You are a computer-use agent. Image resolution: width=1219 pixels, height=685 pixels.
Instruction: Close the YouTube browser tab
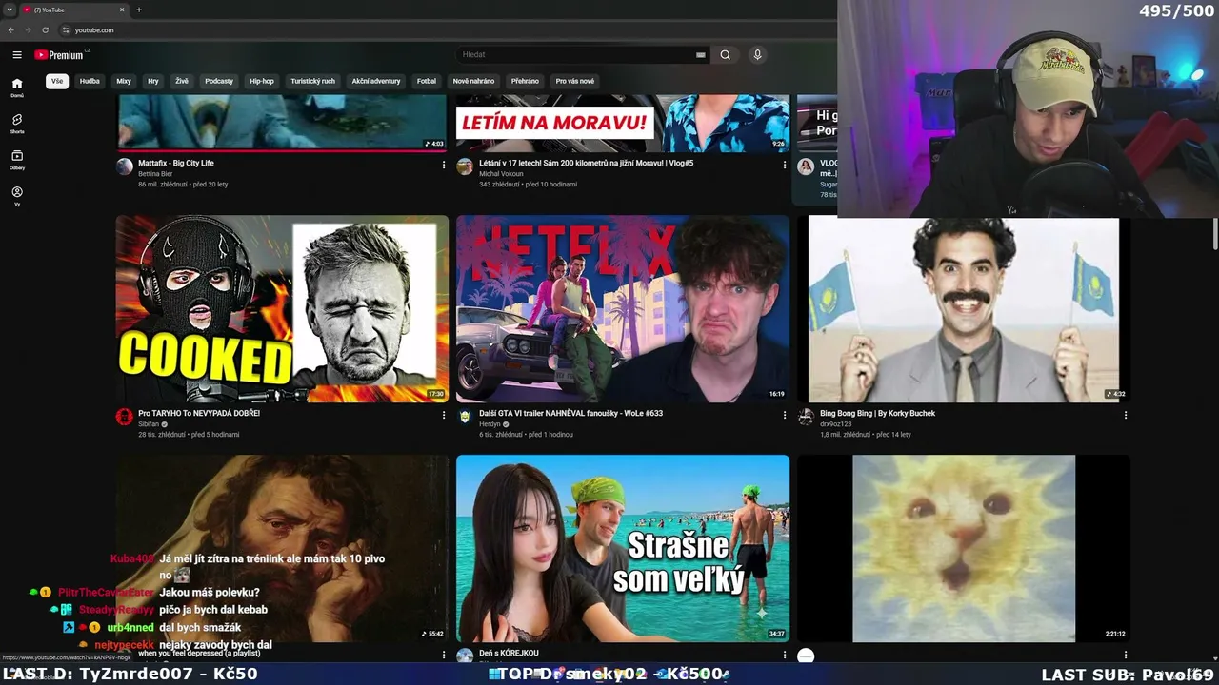pos(122,10)
